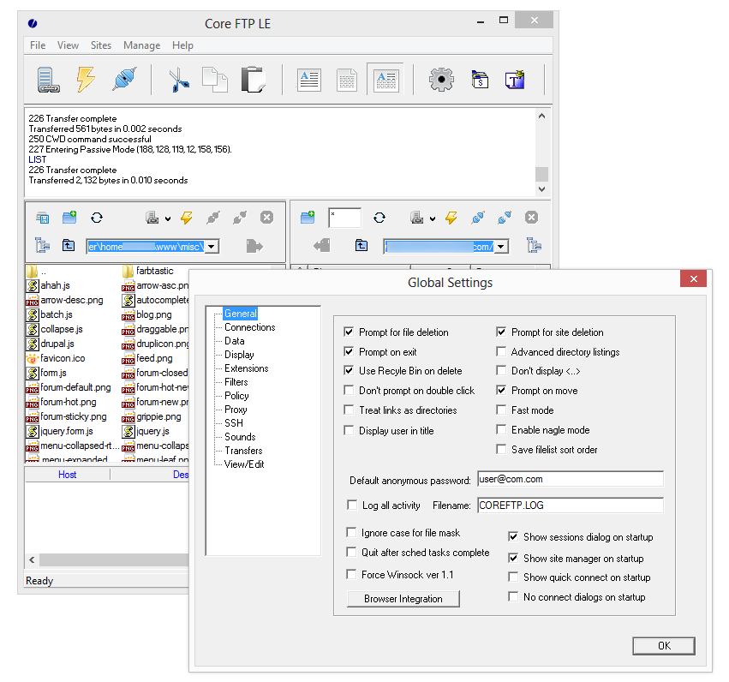Open remote path dropdown arrow
Viewport: 729px width, 682px height.
click(x=501, y=247)
